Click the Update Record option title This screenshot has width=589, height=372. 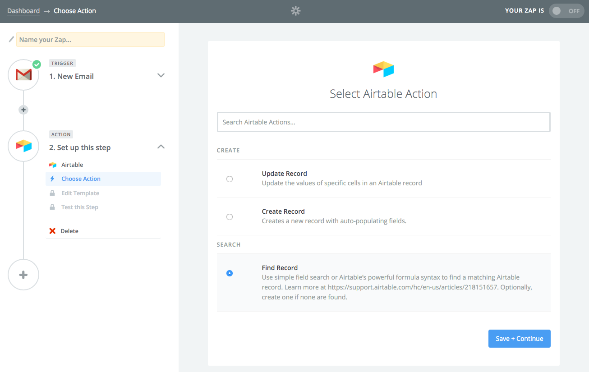tap(285, 174)
